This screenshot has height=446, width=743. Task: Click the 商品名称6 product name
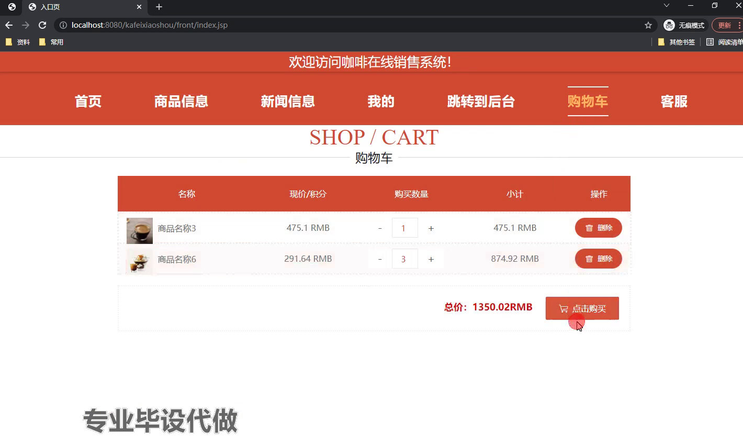click(177, 259)
